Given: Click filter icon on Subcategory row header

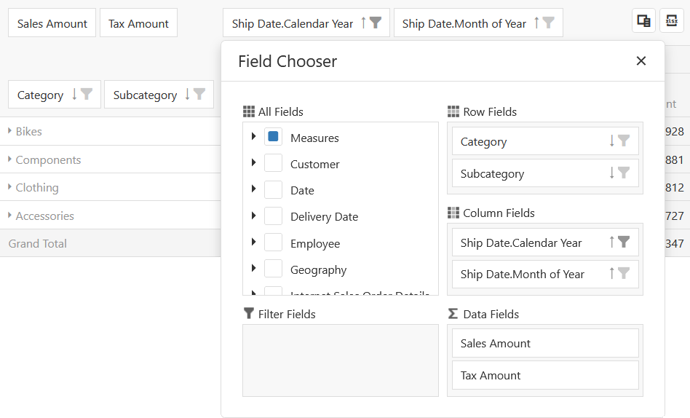Looking at the screenshot, I should pos(199,95).
